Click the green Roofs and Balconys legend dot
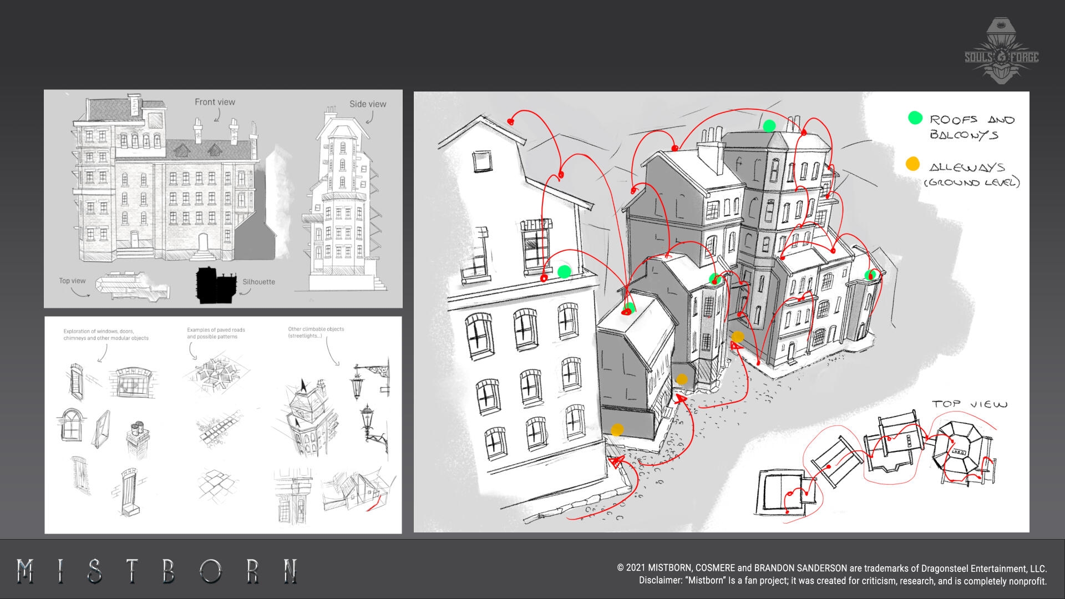 (915, 118)
